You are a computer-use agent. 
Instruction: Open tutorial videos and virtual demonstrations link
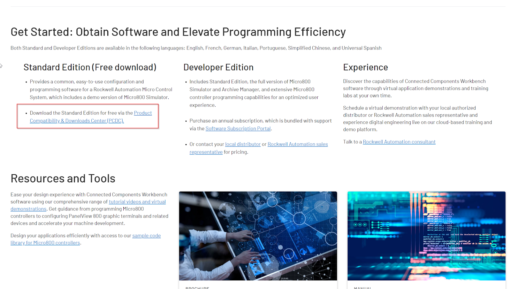(x=137, y=202)
